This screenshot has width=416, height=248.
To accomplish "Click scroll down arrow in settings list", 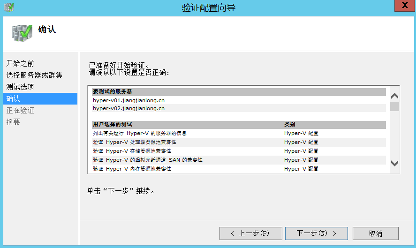I will click(x=394, y=163).
